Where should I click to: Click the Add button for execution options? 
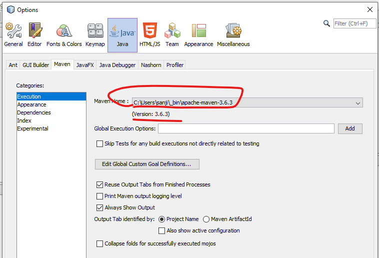(x=349, y=128)
